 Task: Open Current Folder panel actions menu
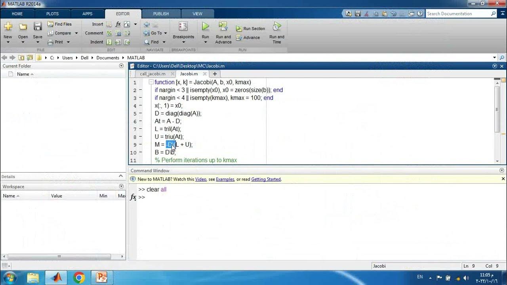pyautogui.click(x=121, y=66)
